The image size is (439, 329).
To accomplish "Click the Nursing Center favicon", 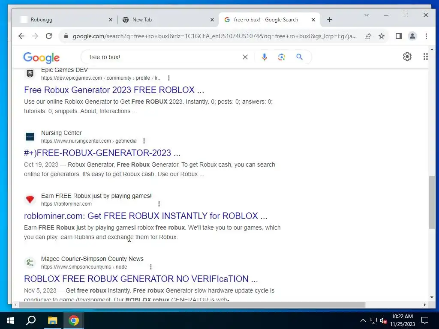I will (30, 137).
